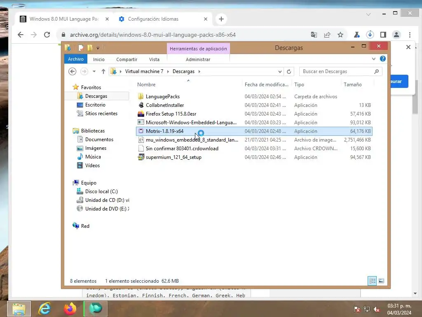Open Internet Explorer from taskbar
Image resolution: width=422 pixels, height=317 pixels.
[45, 309]
